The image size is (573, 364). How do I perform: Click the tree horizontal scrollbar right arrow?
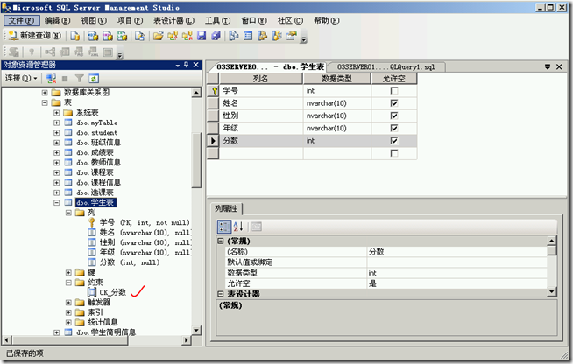coord(187,340)
